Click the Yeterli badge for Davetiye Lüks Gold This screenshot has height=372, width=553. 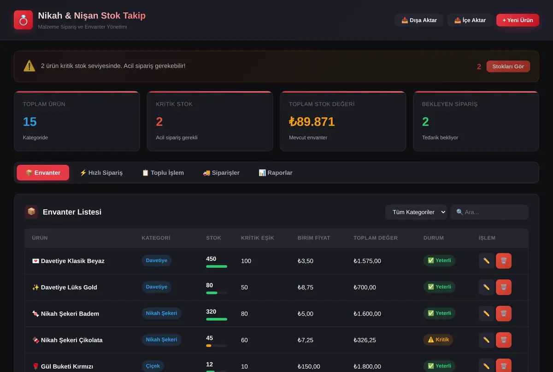(439, 287)
